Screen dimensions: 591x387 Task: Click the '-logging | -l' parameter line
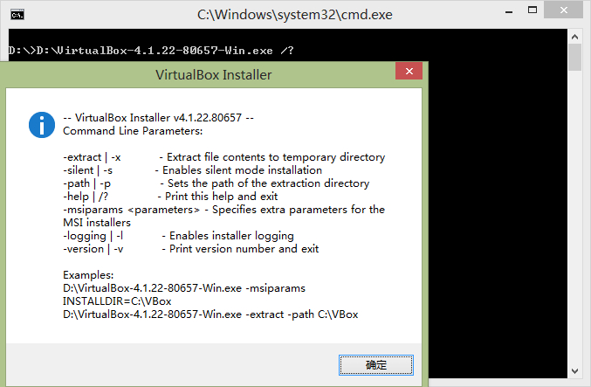pyautogui.click(x=178, y=236)
